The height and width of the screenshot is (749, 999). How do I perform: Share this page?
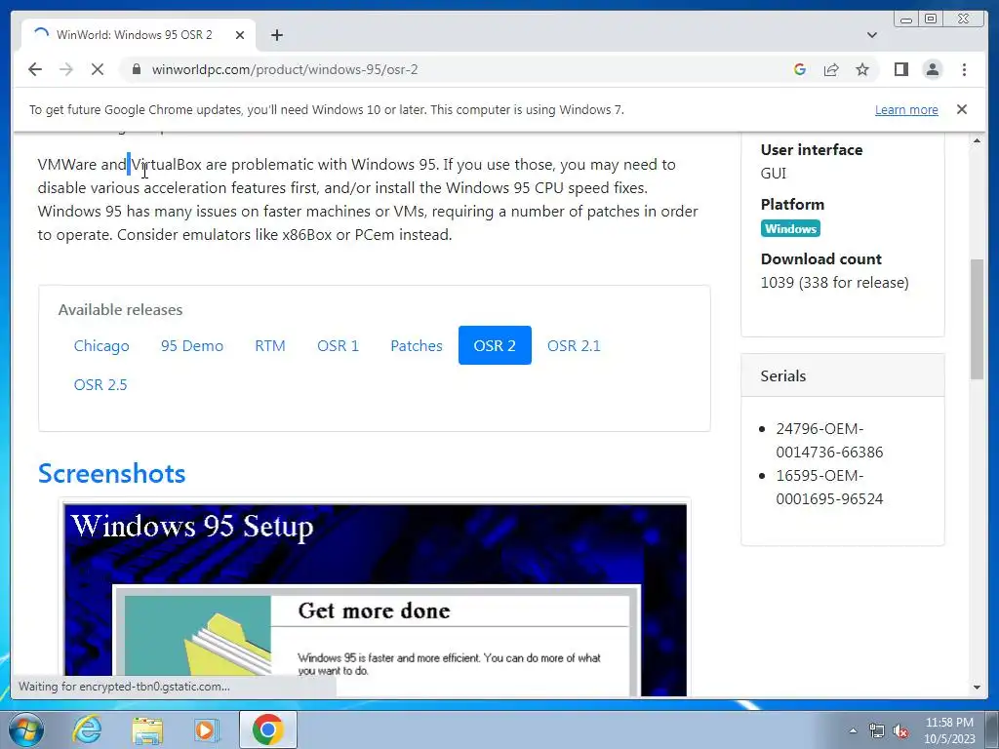point(831,69)
